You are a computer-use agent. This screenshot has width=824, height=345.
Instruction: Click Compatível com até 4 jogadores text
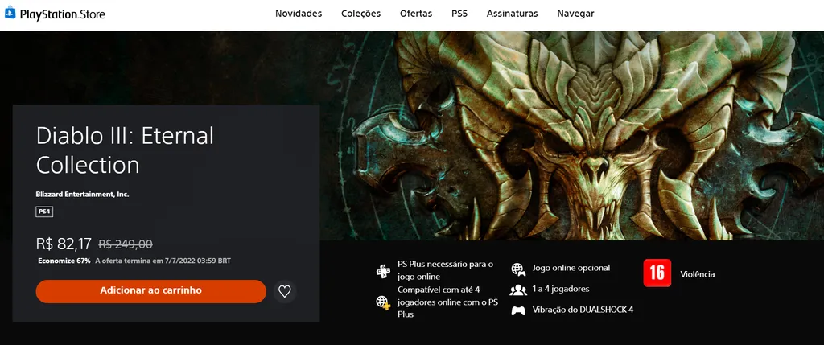click(447, 302)
